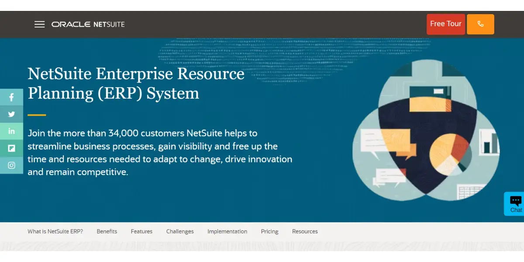
Task: Start the Free Tour
Action: click(446, 24)
